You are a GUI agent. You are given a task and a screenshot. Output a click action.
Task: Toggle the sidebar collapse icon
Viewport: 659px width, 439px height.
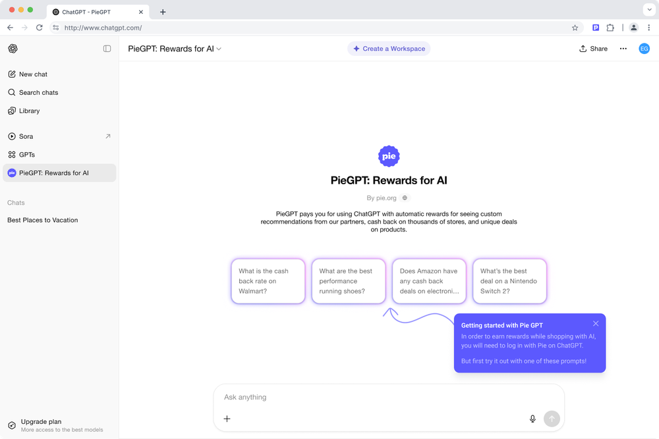pos(107,49)
